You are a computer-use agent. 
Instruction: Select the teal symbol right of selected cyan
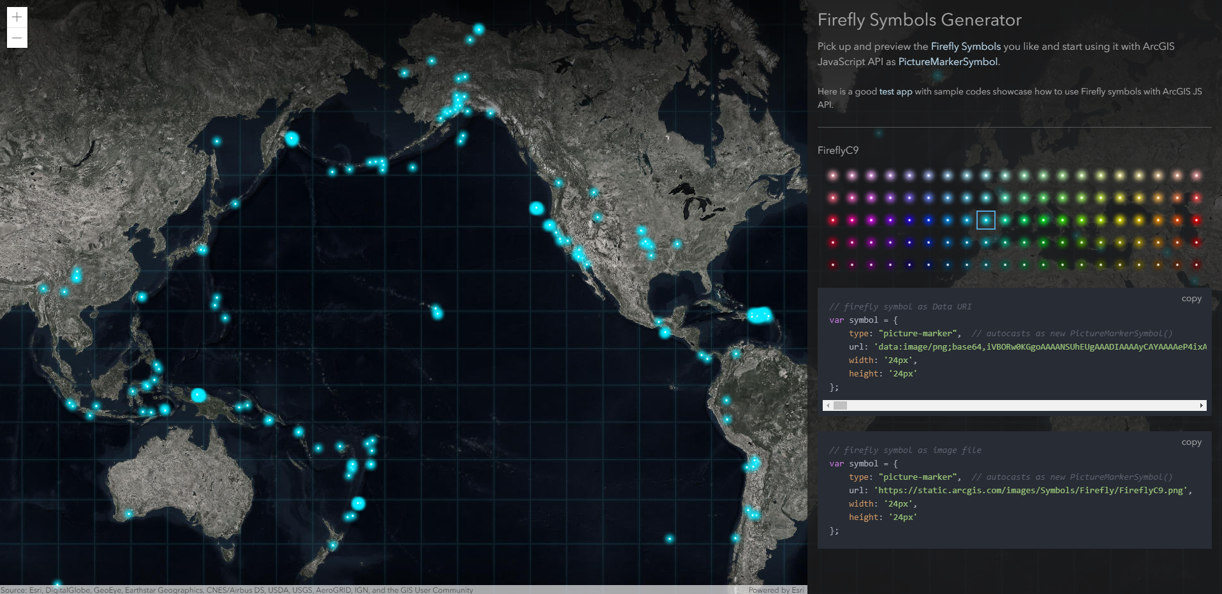[x=1005, y=220]
